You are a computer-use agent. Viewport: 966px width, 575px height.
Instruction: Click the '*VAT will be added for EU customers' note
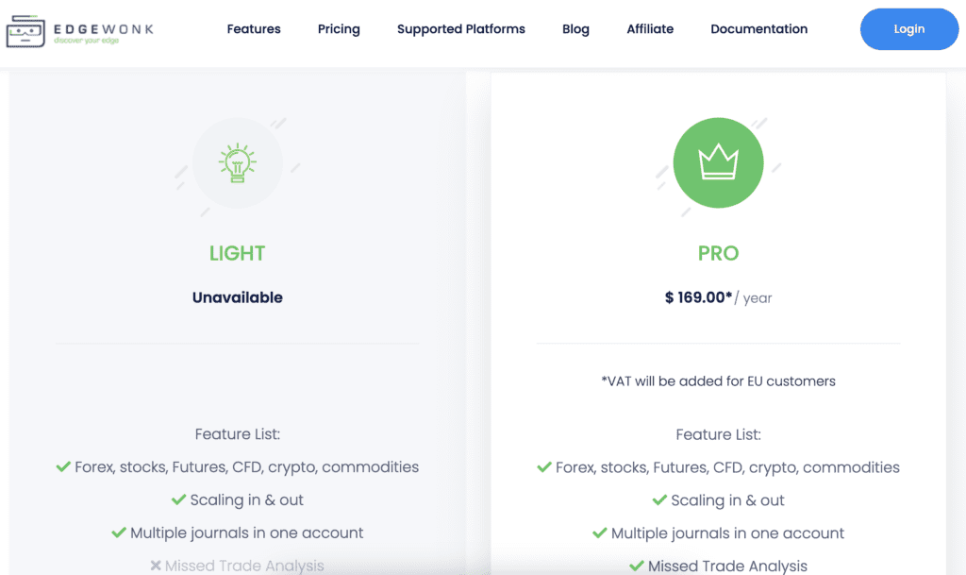pyautogui.click(x=718, y=381)
